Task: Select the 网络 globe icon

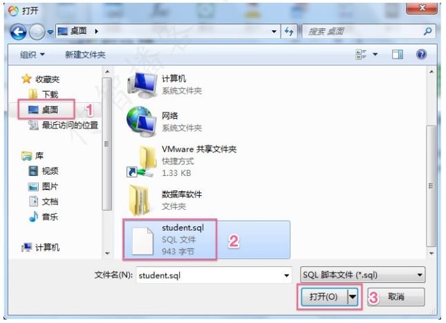Action: coord(142,121)
